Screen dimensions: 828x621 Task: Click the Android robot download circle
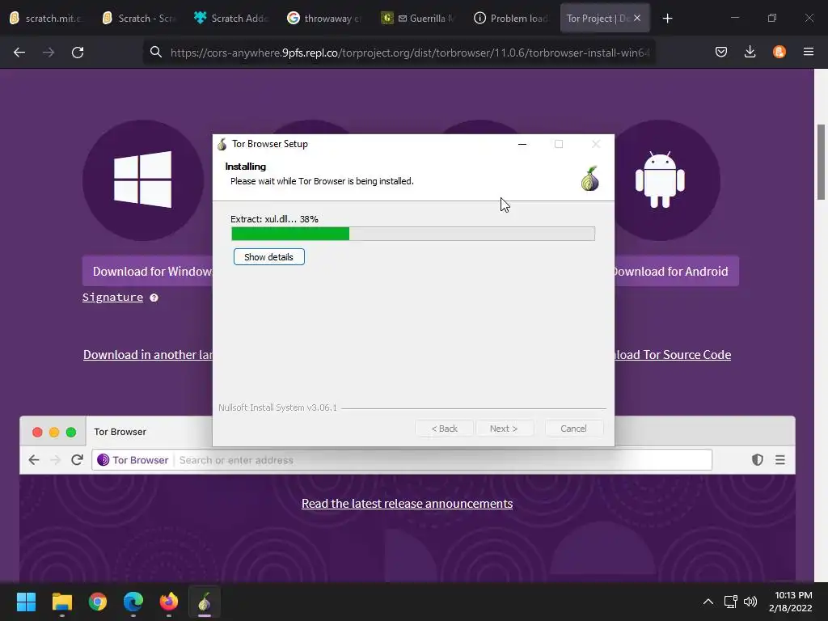point(660,180)
